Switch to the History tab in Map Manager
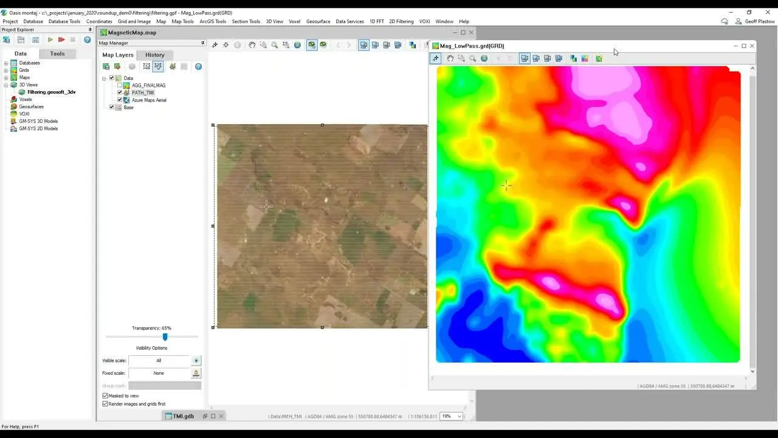778x438 pixels. point(154,55)
